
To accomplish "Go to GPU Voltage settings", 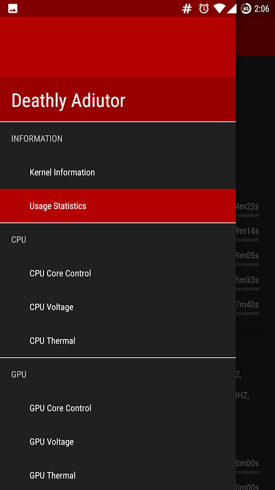I will 118,441.
